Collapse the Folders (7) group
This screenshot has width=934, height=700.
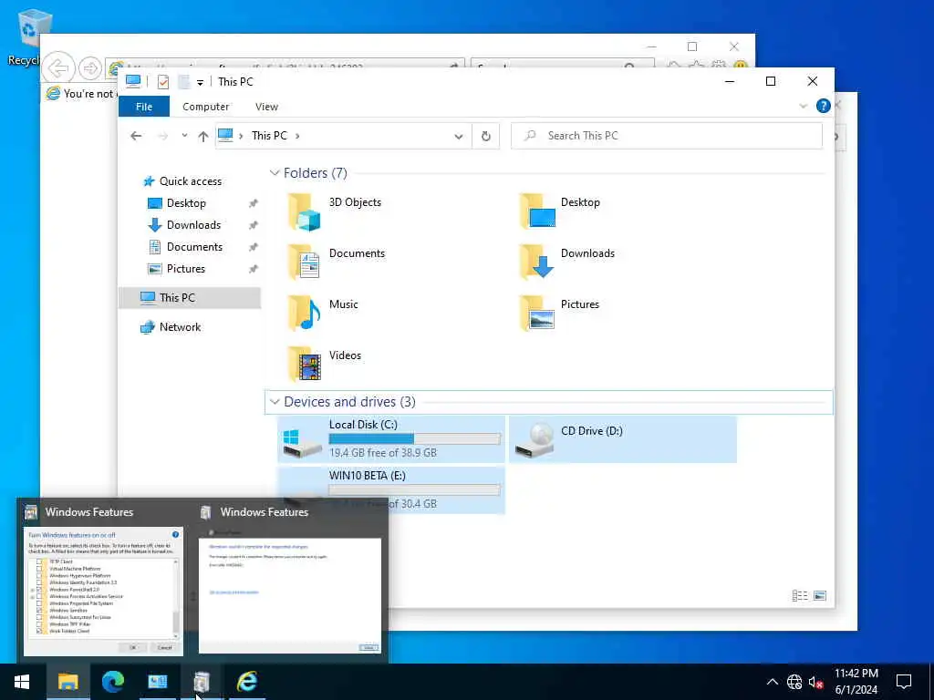tap(274, 172)
